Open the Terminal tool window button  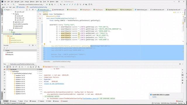click(x=33, y=101)
